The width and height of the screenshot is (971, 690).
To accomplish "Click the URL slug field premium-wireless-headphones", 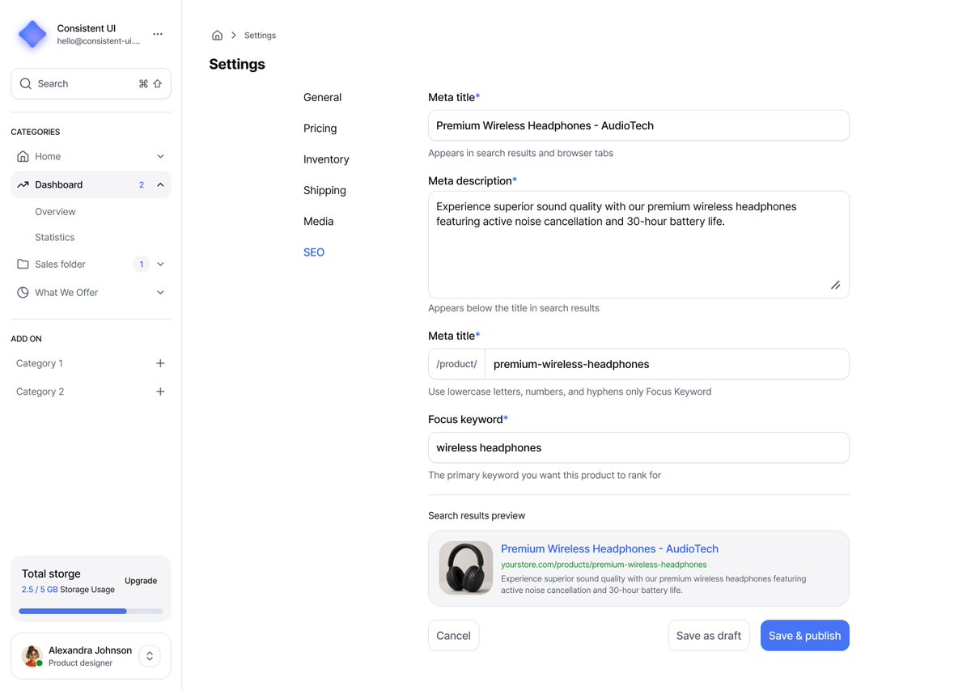I will pos(667,364).
